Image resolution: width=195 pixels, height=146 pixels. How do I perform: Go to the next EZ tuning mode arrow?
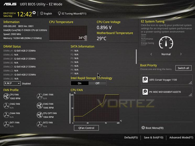click(181, 54)
